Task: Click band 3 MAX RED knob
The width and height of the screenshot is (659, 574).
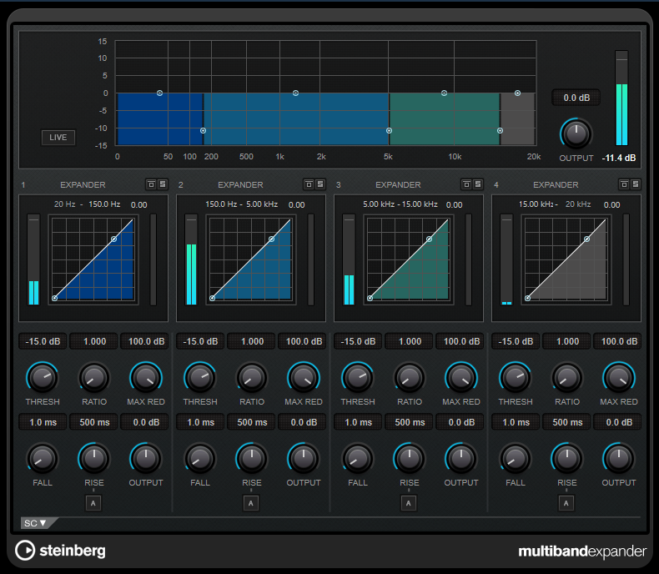Action: (x=461, y=377)
